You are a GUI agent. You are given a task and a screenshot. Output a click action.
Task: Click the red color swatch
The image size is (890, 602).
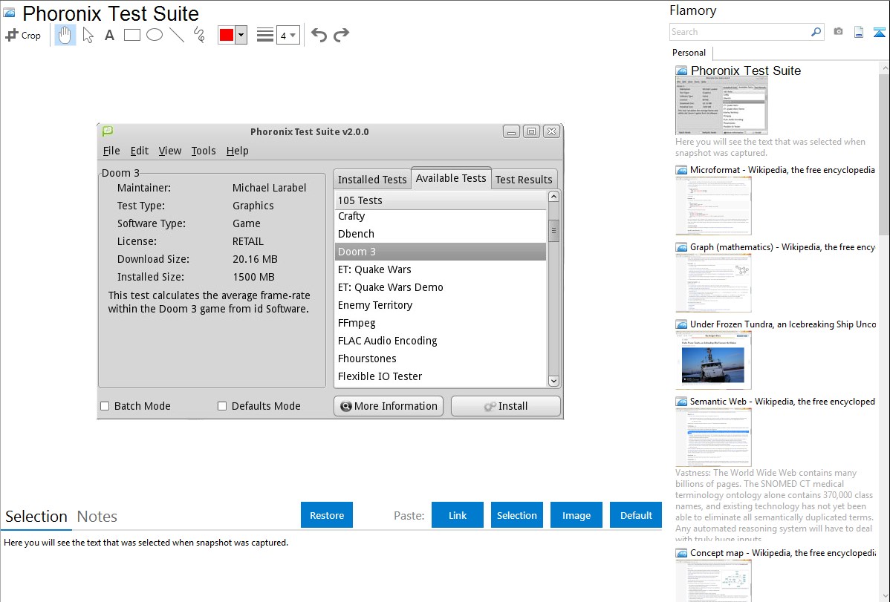point(227,35)
